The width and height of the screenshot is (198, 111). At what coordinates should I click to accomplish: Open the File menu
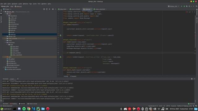pyautogui.click(x=2, y=4)
